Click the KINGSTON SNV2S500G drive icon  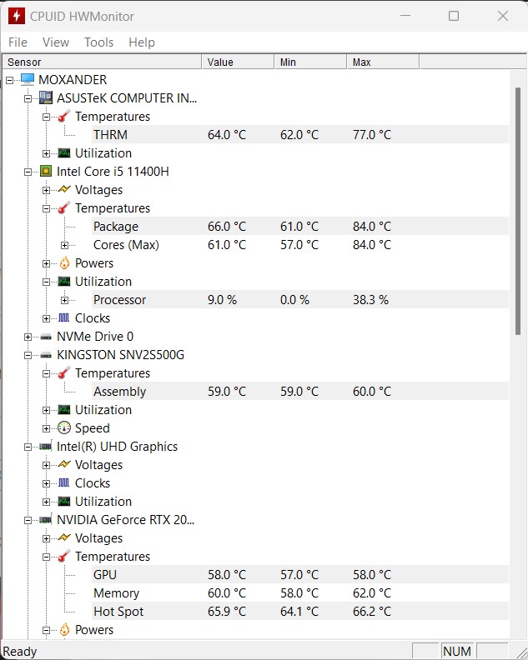tap(46, 355)
